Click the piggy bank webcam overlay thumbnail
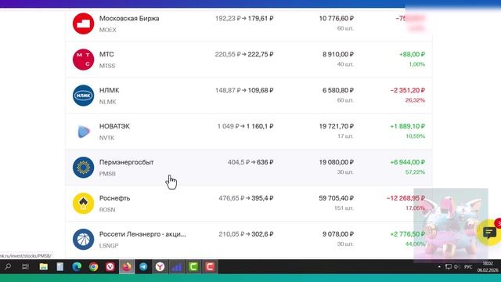Image resolution: width=501 pixels, height=282 pixels. point(451,225)
